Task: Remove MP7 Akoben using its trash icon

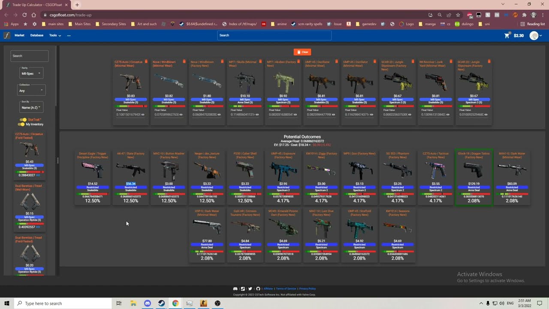Action: click(299, 62)
